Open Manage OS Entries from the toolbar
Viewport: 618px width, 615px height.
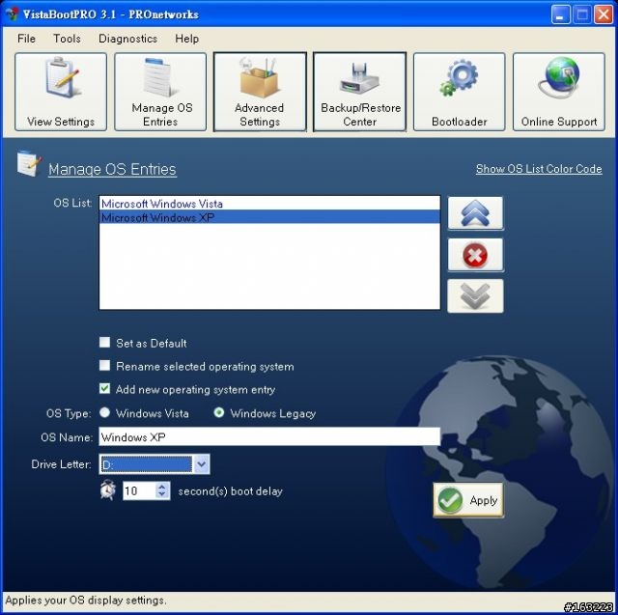click(160, 92)
